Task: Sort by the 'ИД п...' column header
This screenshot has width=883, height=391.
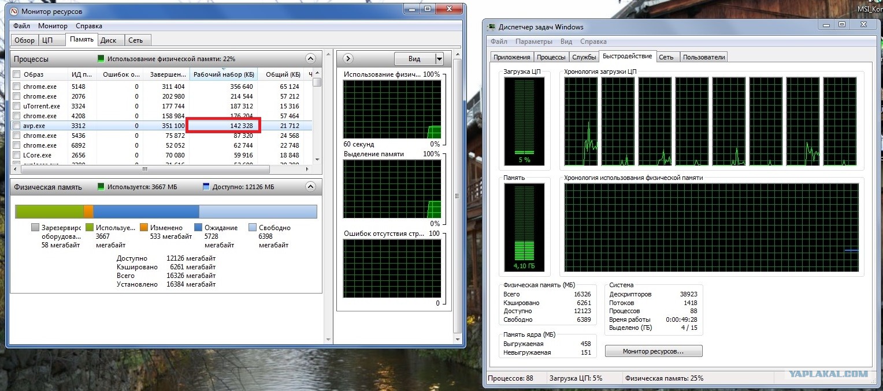Action: click(x=81, y=74)
